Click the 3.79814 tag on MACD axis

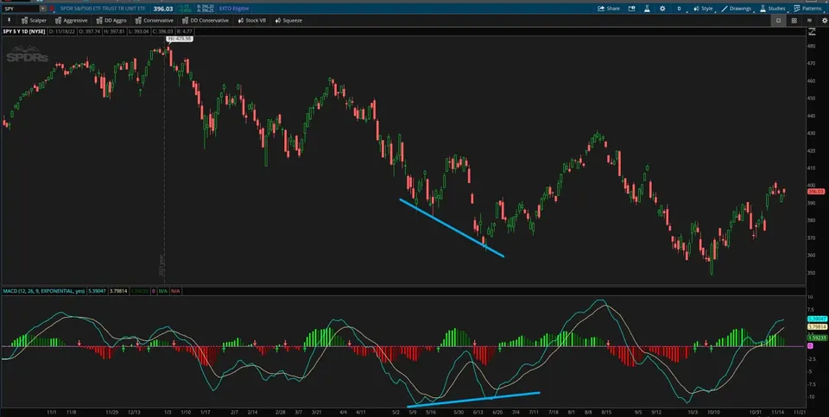pyautogui.click(x=818, y=327)
